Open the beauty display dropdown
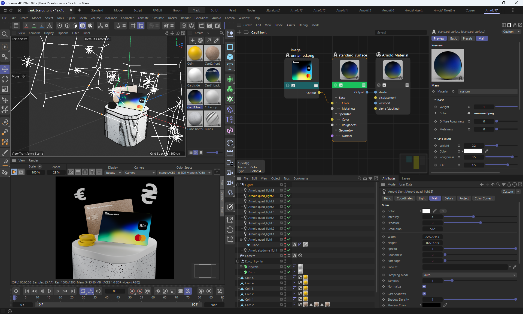 (x=113, y=173)
